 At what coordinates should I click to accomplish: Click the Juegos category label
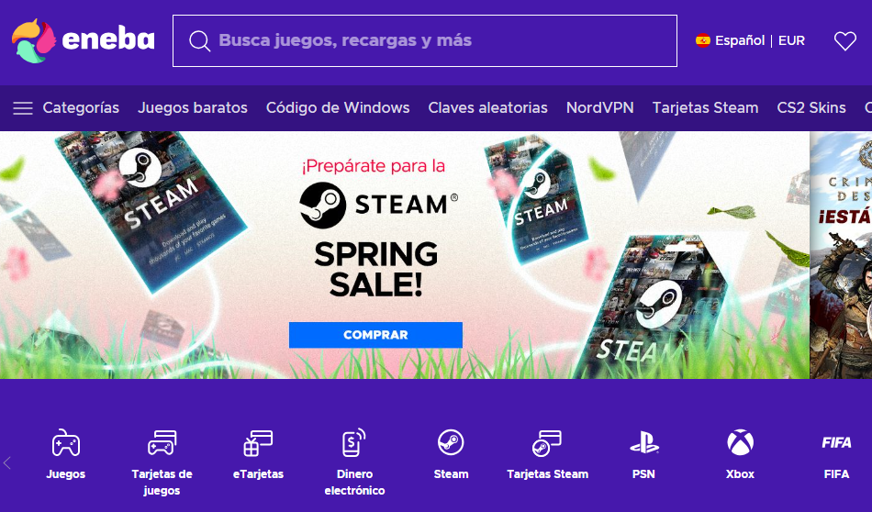click(x=65, y=474)
